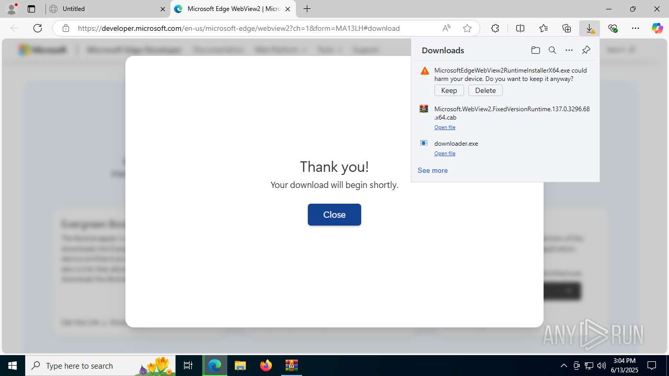Image resolution: width=669 pixels, height=376 pixels.
Task: Open the tab actions menu icon
Action: (x=31, y=9)
